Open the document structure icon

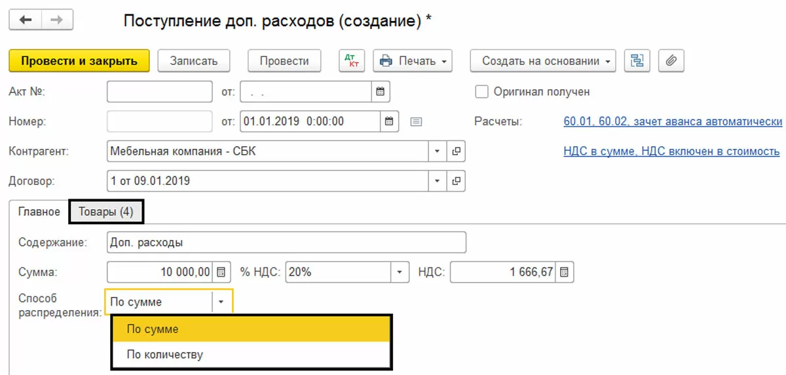(637, 61)
